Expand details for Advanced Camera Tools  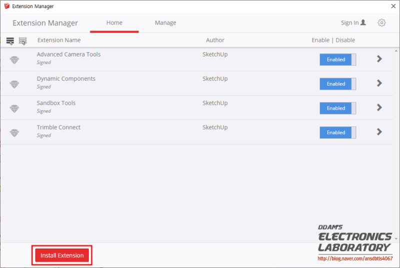pos(379,59)
